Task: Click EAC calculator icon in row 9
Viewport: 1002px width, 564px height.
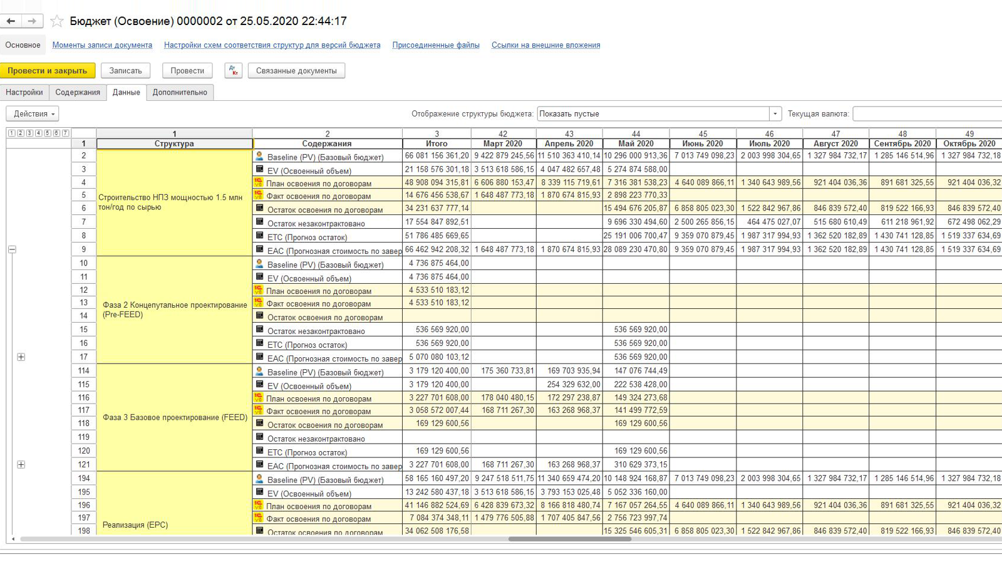Action: (x=259, y=249)
